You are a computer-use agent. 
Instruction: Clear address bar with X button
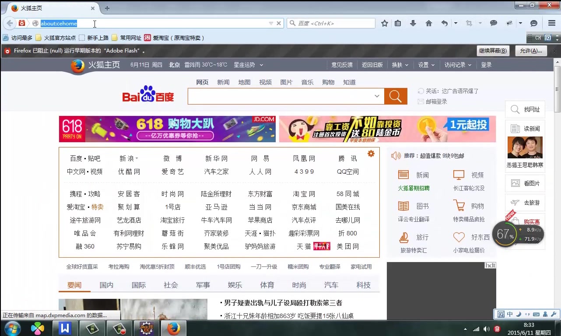tap(279, 23)
